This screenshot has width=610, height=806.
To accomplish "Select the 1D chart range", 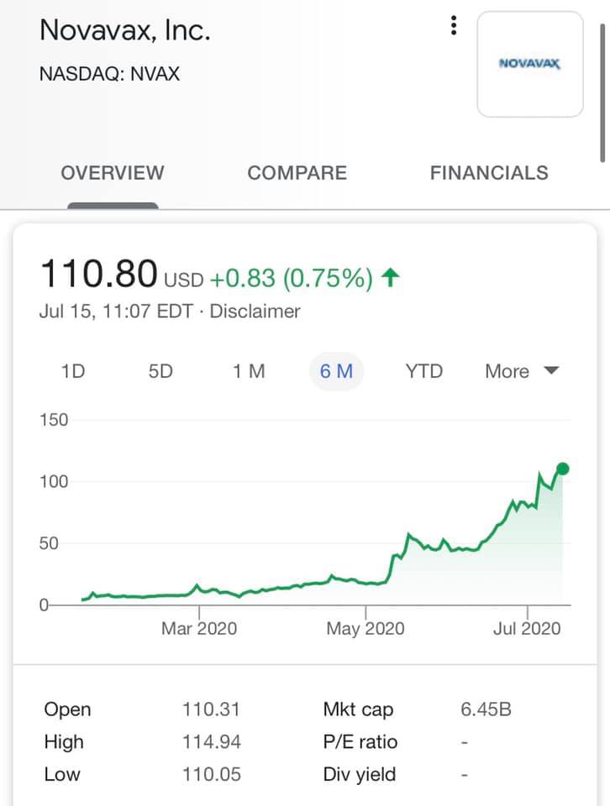I will click(73, 371).
